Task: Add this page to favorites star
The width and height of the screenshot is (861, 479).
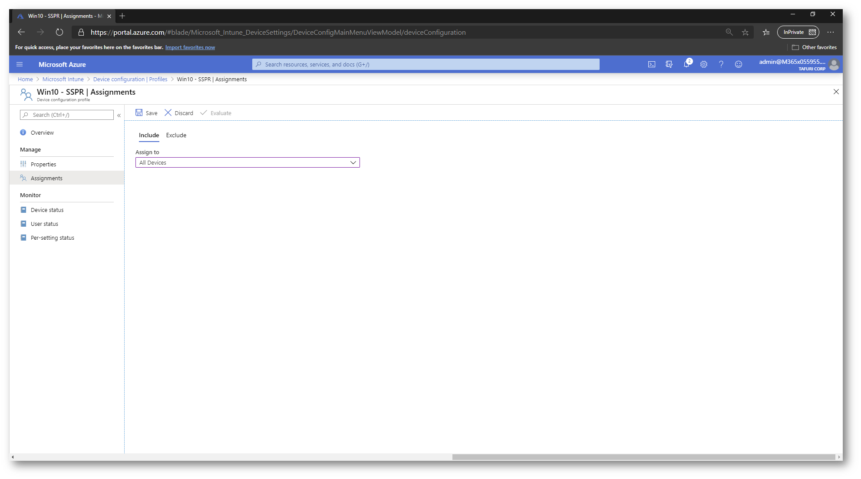Action: (x=745, y=32)
